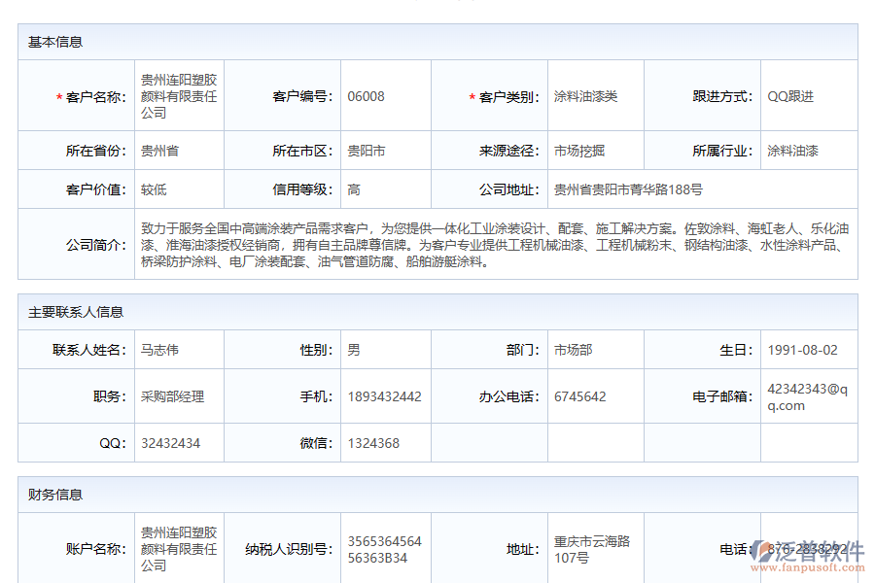Viewport: 875px width, 583px height.
Task: Select the 办公电话 value 6745642
Action: (579, 396)
